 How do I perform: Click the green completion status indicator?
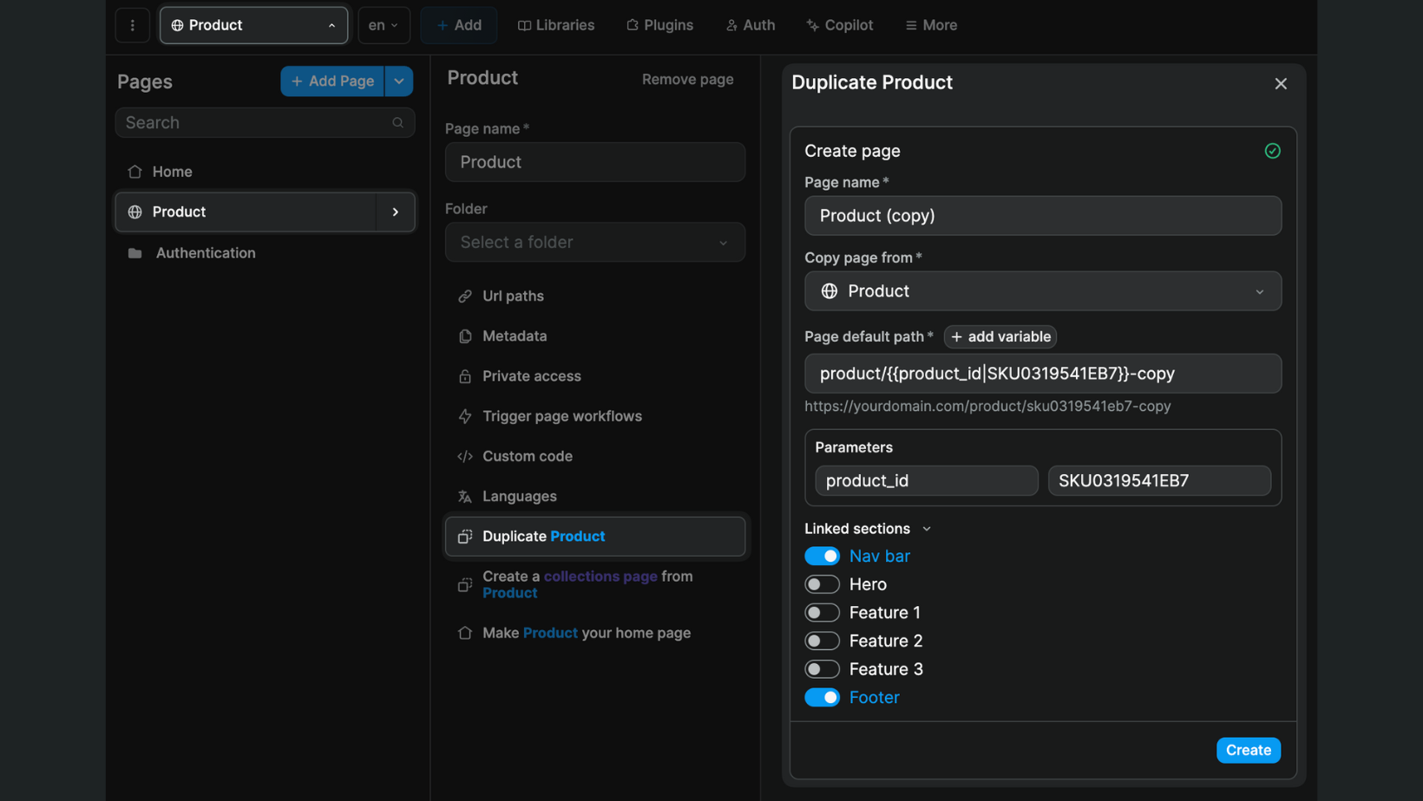coord(1272,150)
